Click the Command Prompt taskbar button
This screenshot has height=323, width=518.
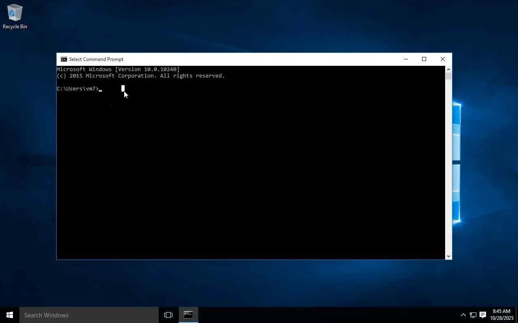coord(188,315)
